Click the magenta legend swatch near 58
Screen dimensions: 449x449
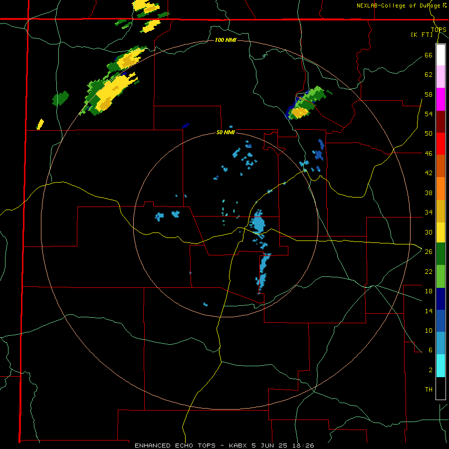pyautogui.click(x=441, y=99)
